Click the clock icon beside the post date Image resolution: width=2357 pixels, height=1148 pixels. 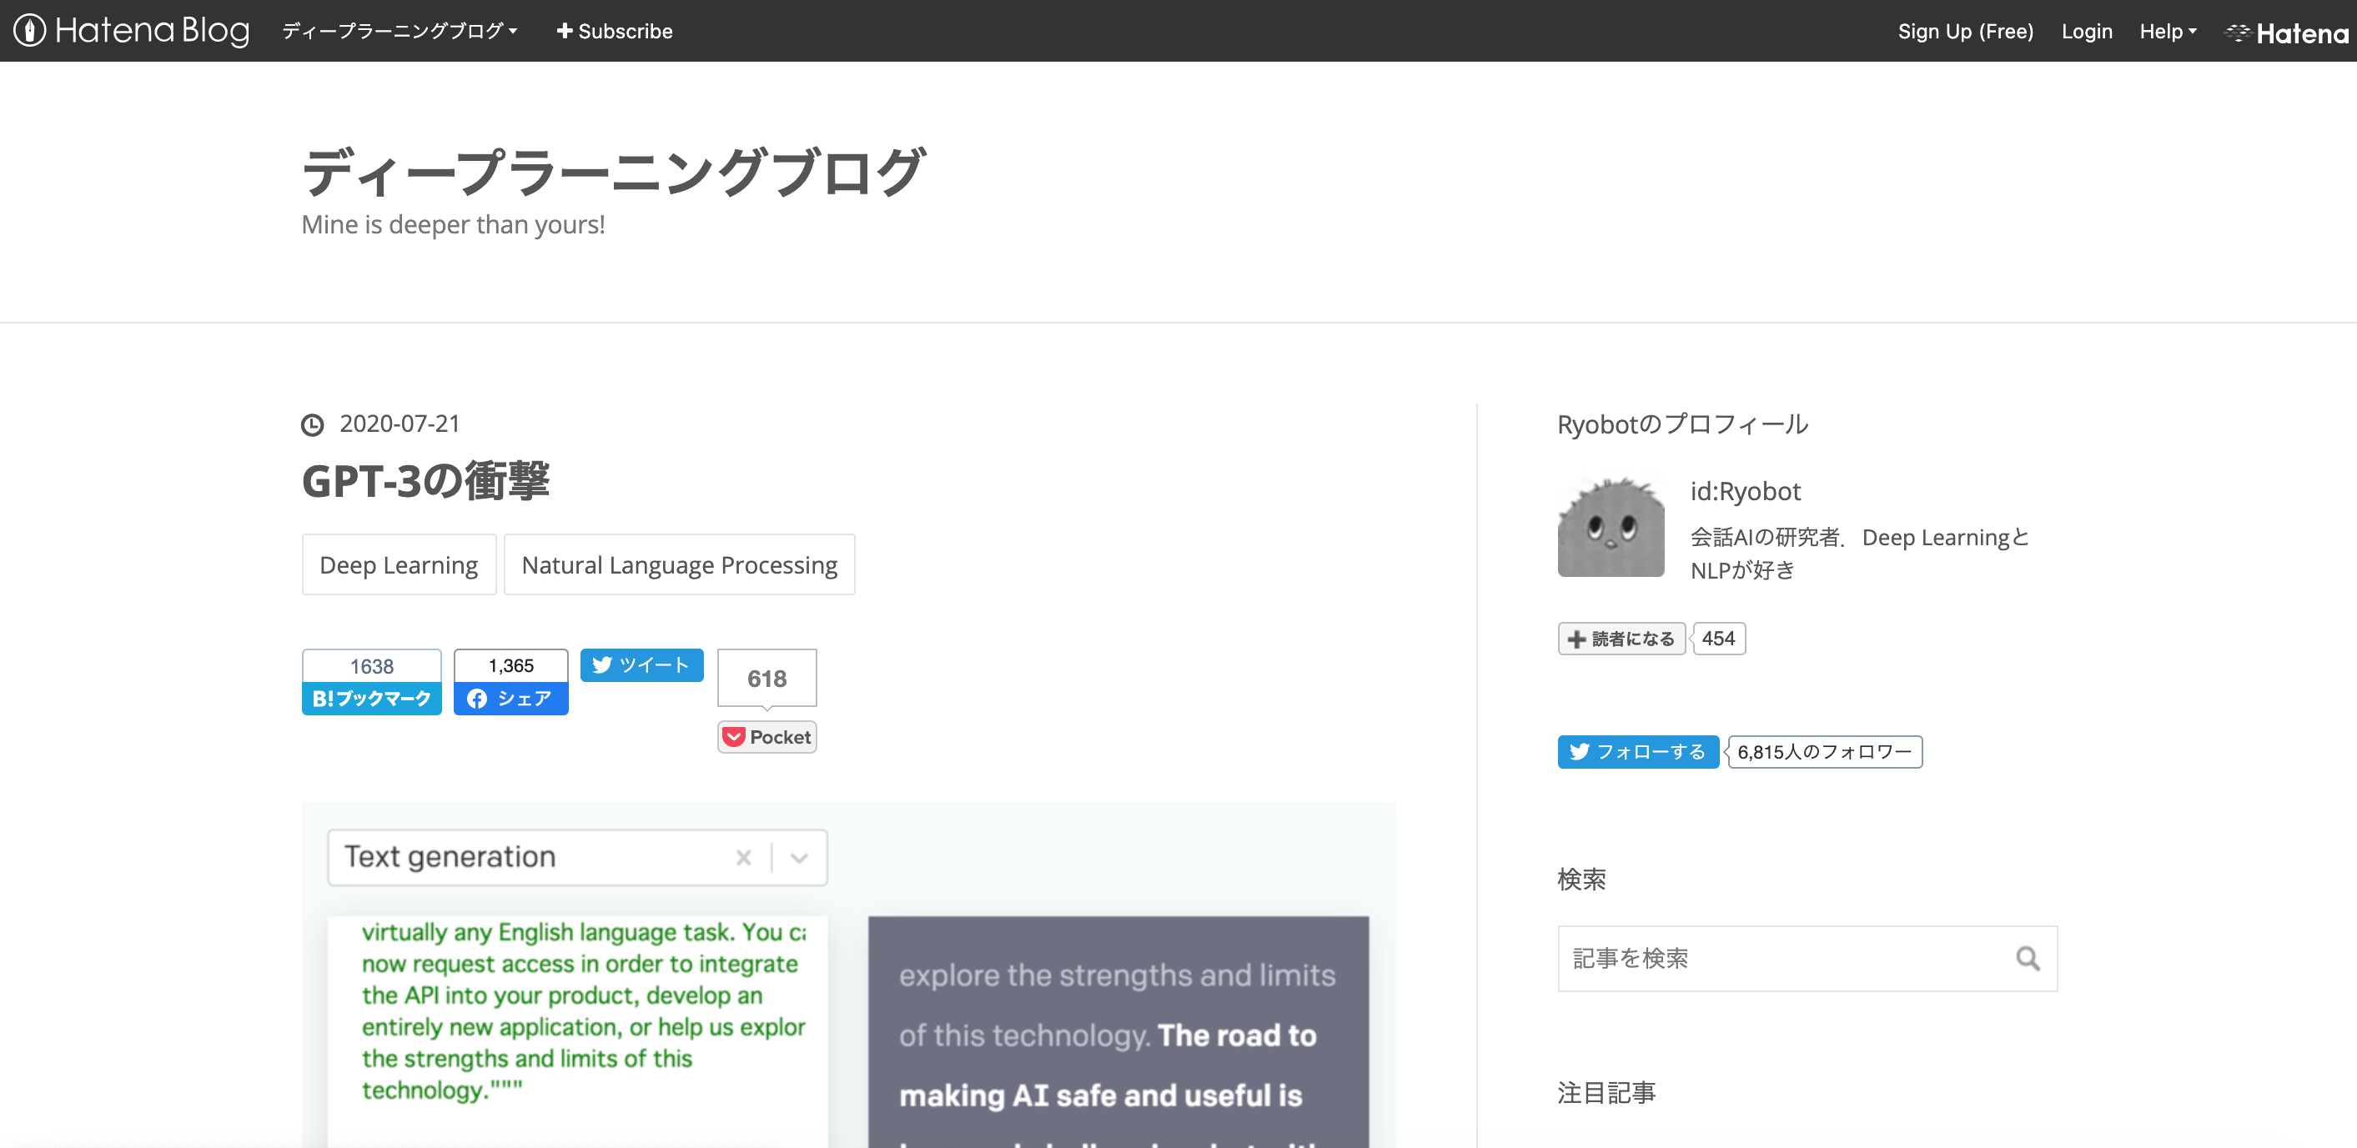313,424
